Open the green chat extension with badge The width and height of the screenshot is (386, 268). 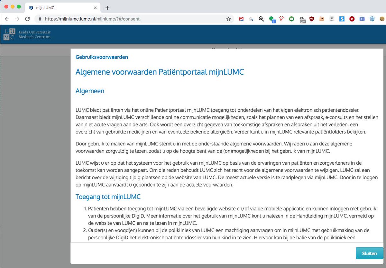click(272, 19)
